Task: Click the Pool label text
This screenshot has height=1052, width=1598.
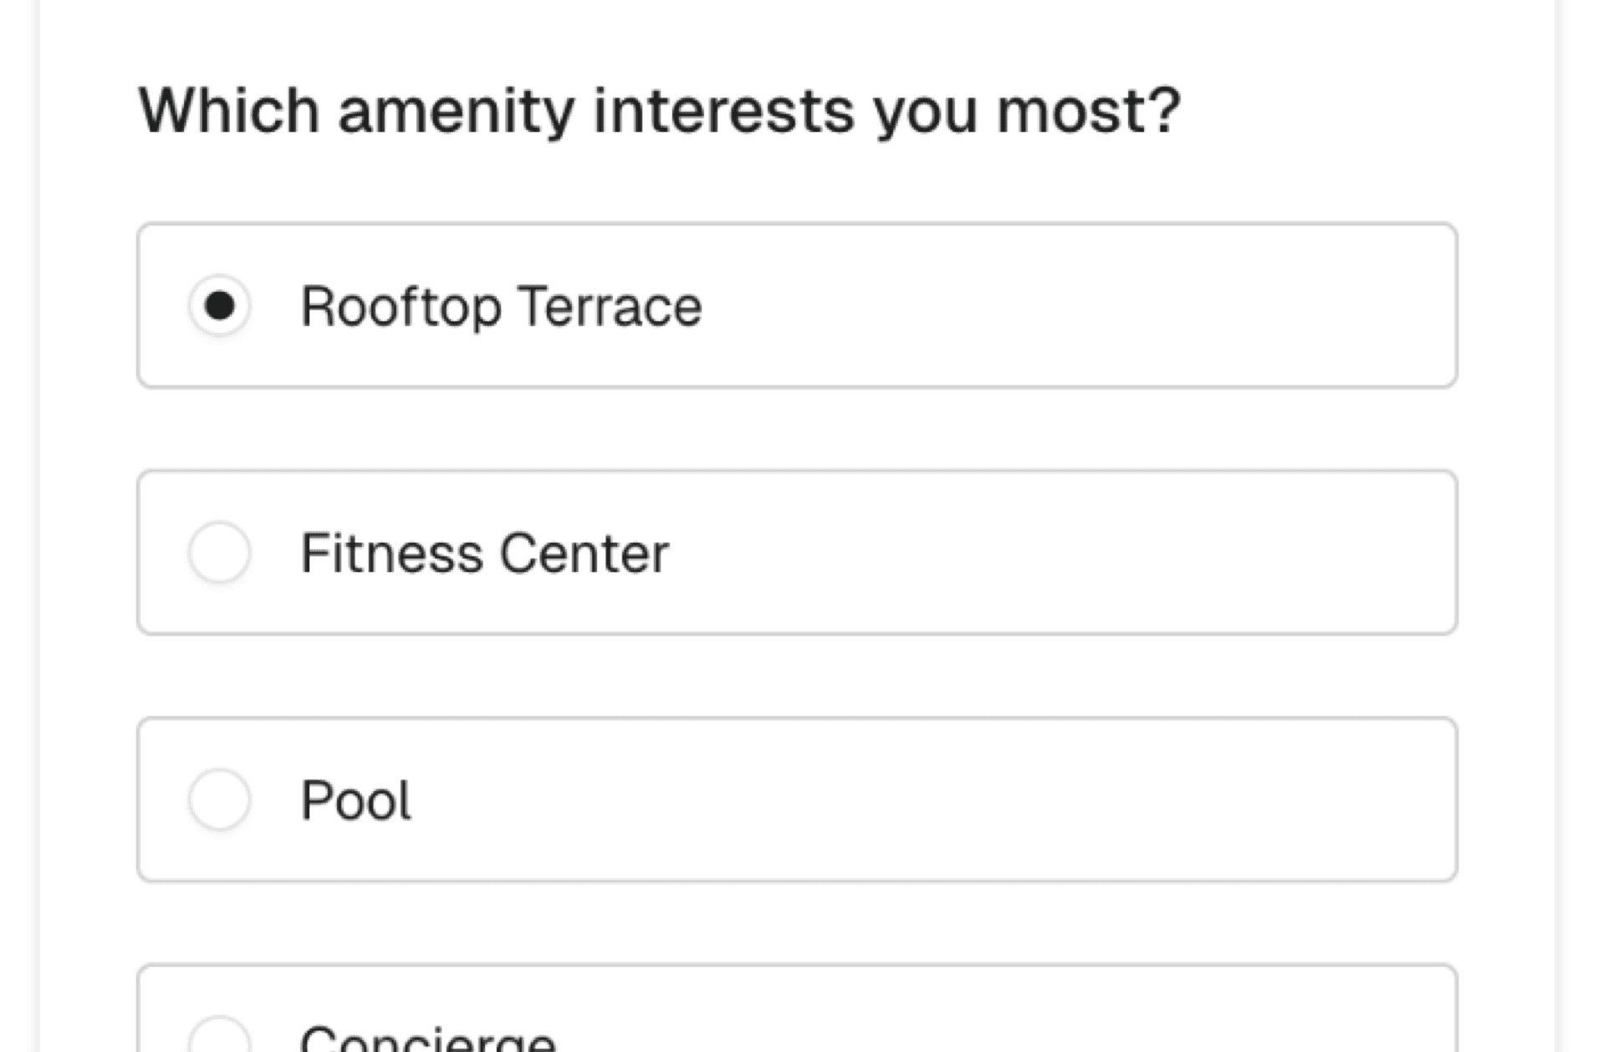Action: click(355, 800)
